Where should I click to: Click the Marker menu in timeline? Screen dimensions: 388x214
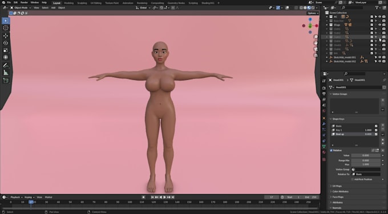point(48,197)
